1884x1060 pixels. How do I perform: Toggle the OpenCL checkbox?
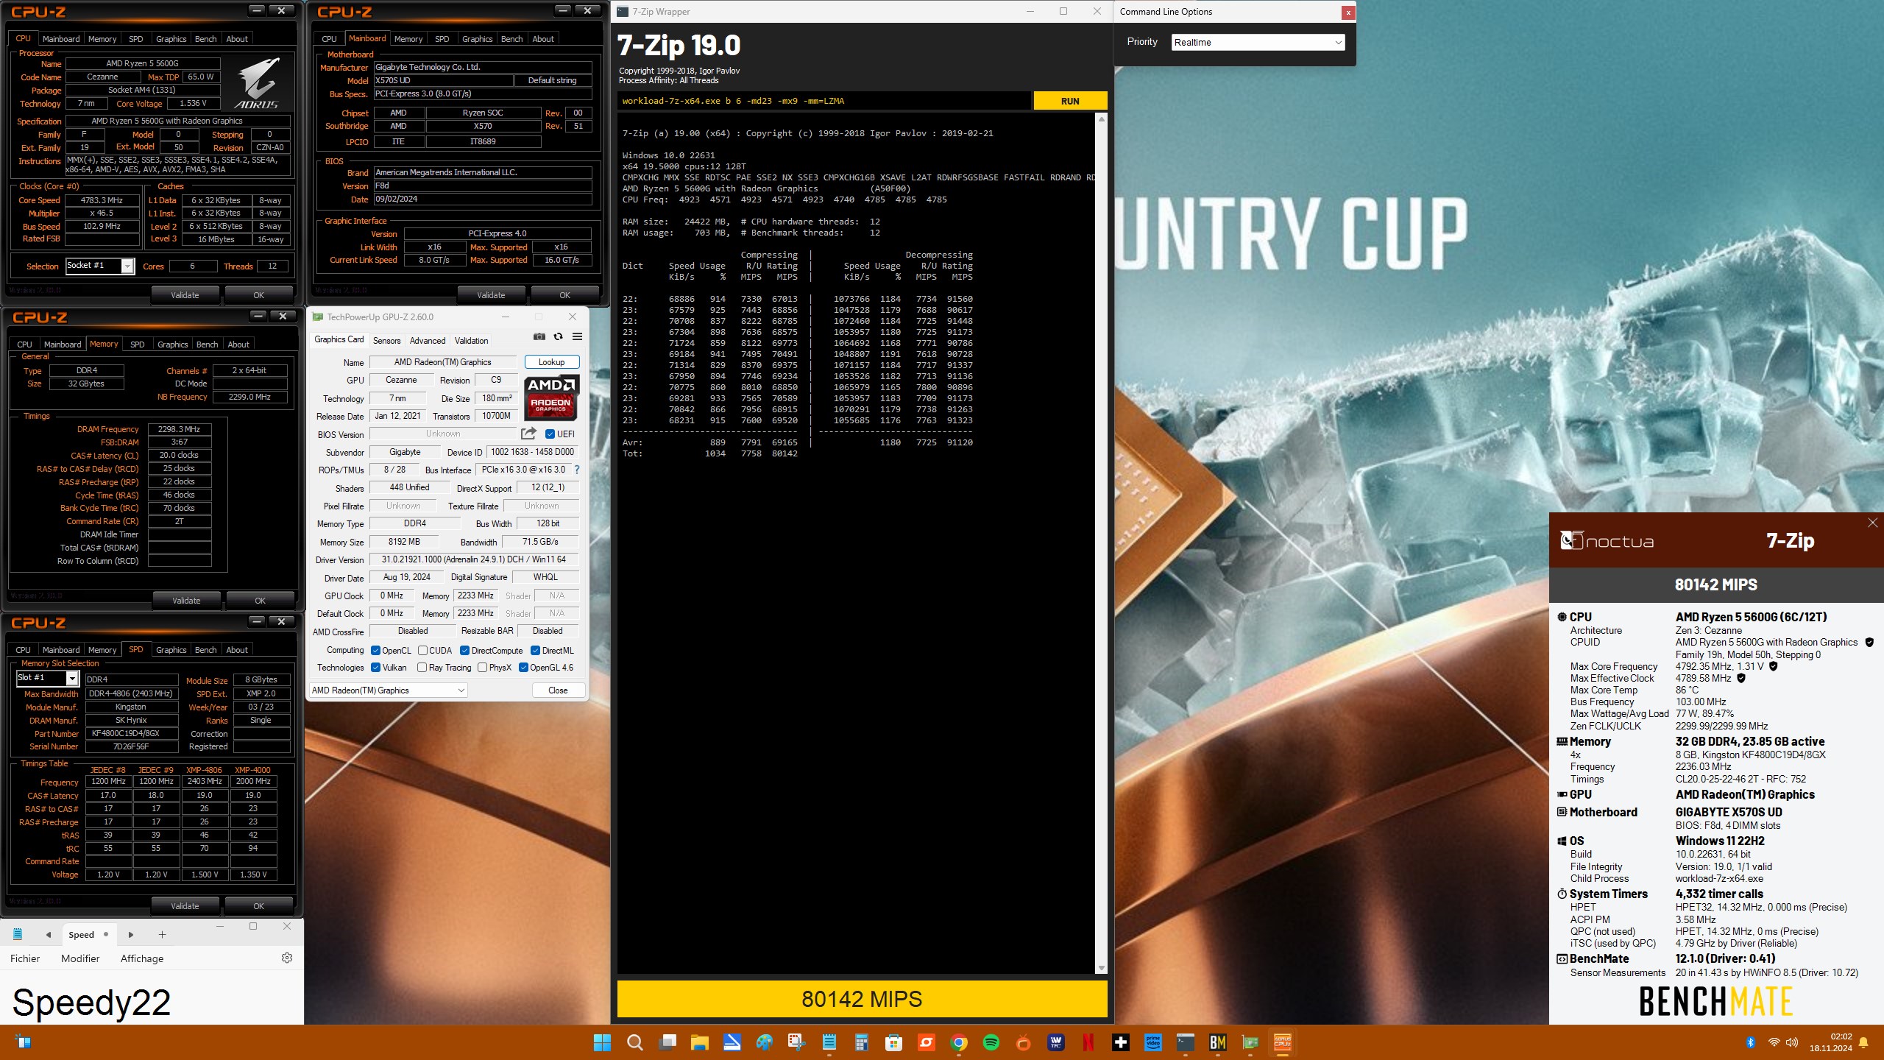375,650
